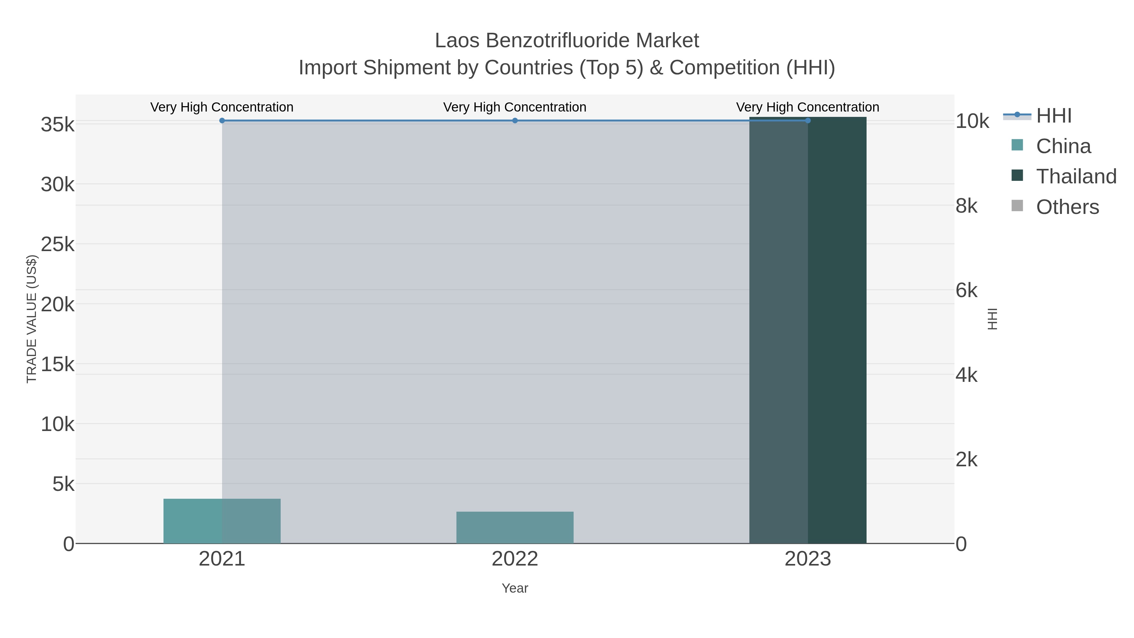Click the 30k left axis tick label

pyautogui.click(x=58, y=185)
